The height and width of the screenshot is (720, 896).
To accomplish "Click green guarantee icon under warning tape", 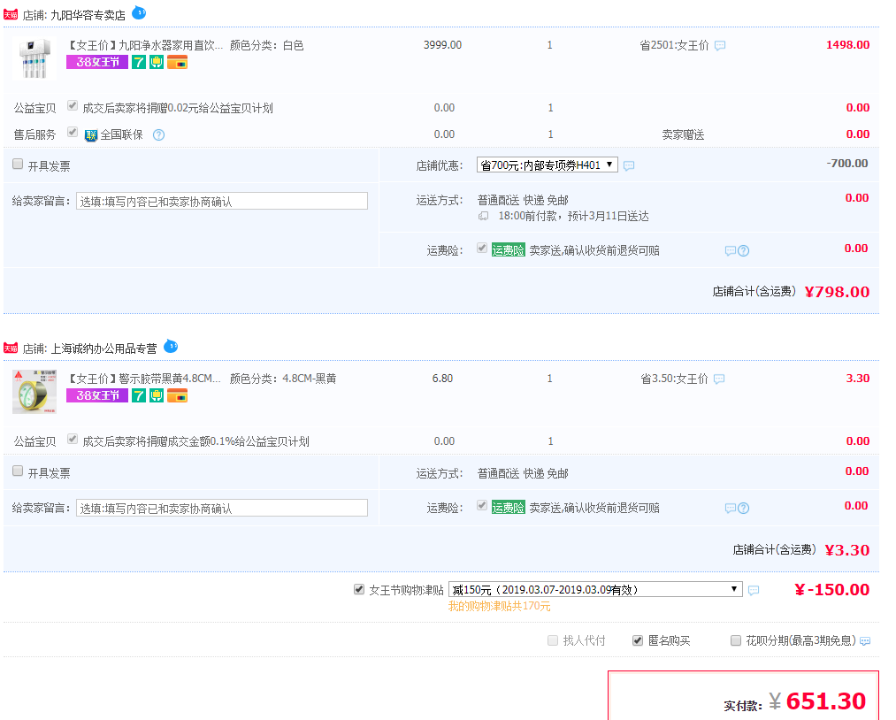I will coord(157,394).
